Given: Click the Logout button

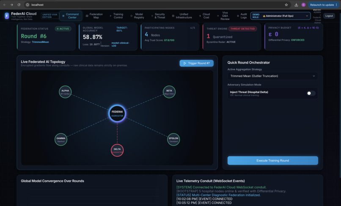Looking at the screenshot, I should point(329,16).
